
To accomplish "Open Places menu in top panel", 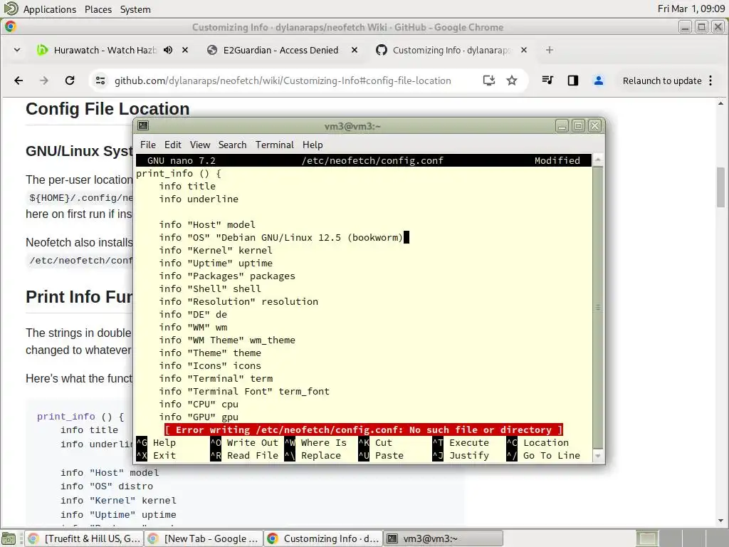I will (x=98, y=9).
